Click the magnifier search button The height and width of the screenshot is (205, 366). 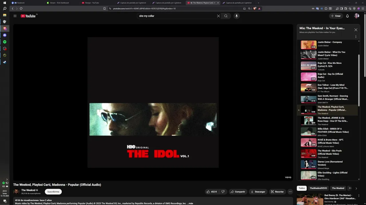click(226, 16)
